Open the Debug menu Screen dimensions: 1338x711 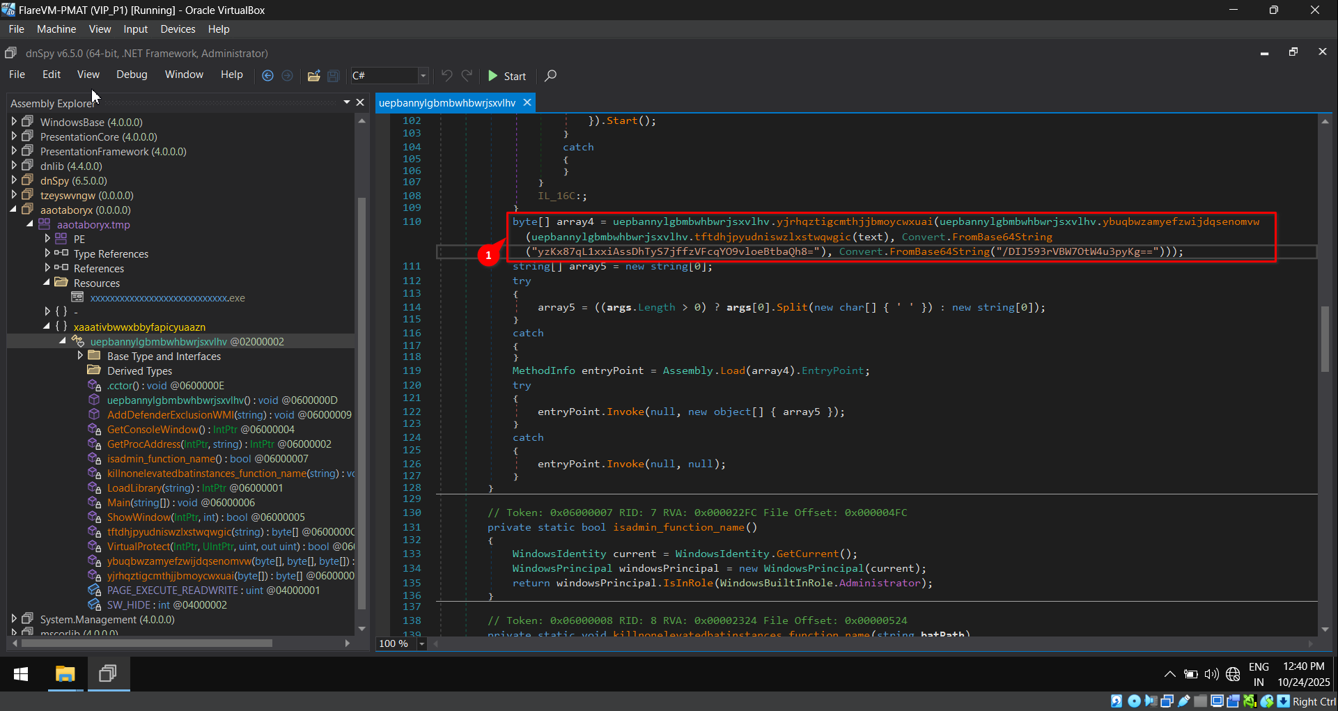tap(132, 75)
